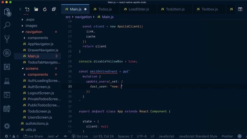Expand components folder under screens
Screen dimensions: 247x139
pos(37,75)
